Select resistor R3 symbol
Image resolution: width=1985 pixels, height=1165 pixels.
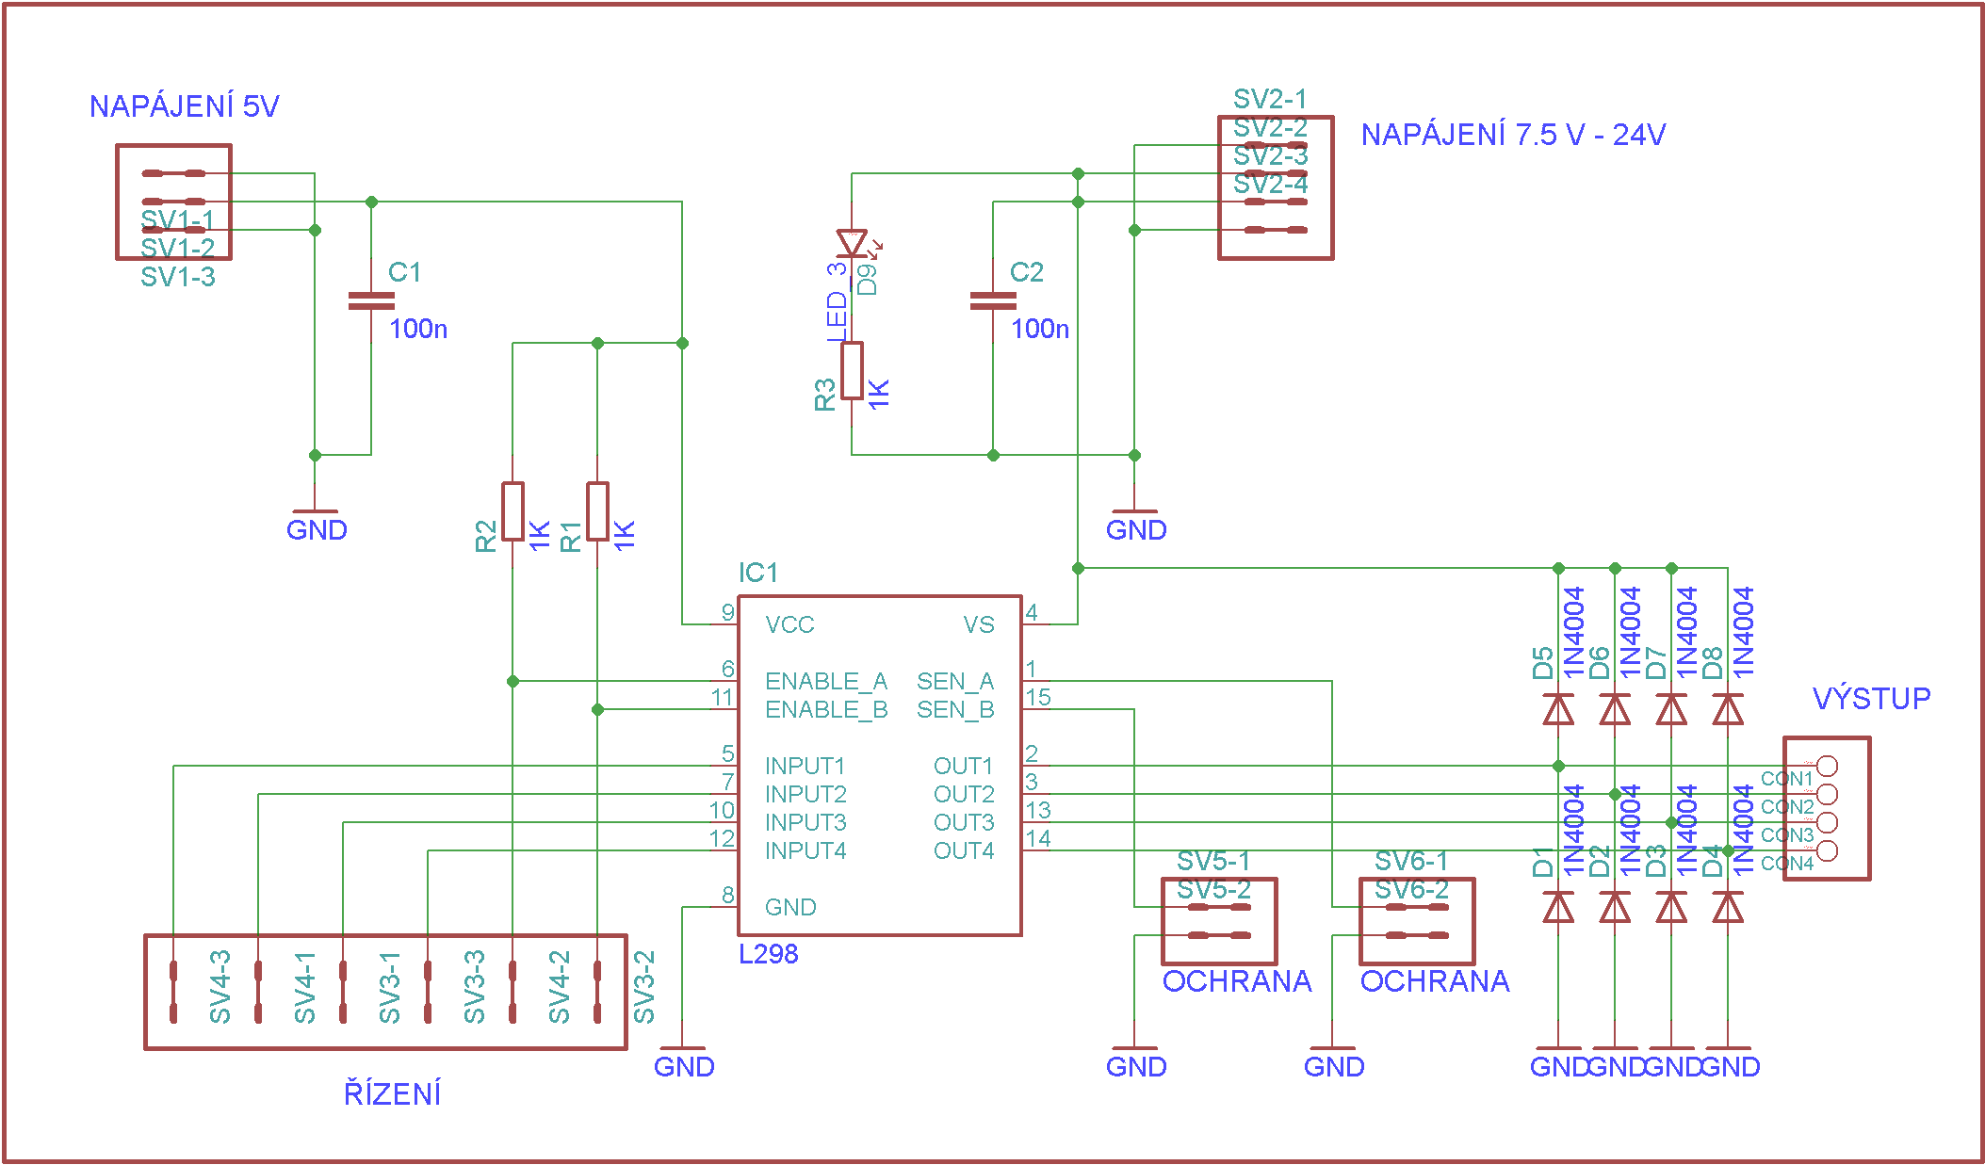[x=852, y=370]
